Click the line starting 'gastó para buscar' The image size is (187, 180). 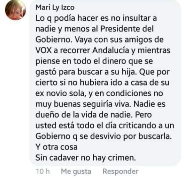[103, 72]
